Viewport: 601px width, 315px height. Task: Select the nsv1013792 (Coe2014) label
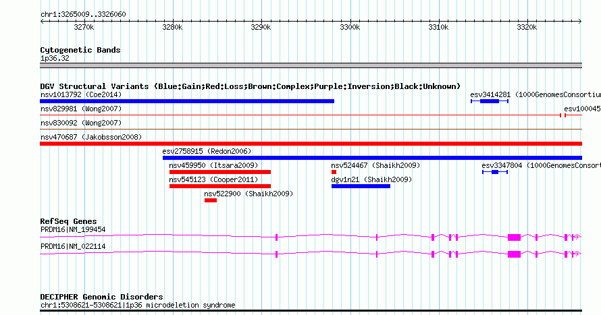[x=81, y=94]
